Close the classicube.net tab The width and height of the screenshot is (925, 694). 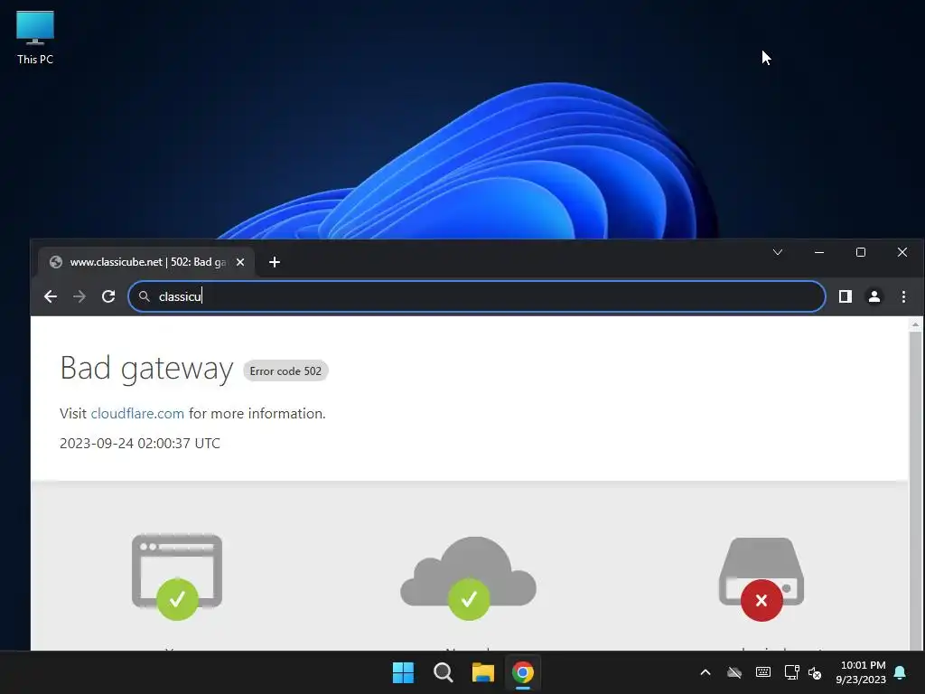point(240,262)
